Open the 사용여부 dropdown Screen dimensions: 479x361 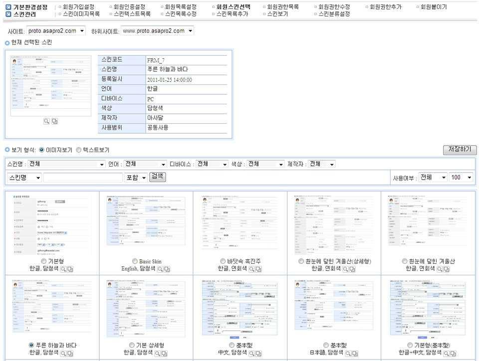[433, 178]
